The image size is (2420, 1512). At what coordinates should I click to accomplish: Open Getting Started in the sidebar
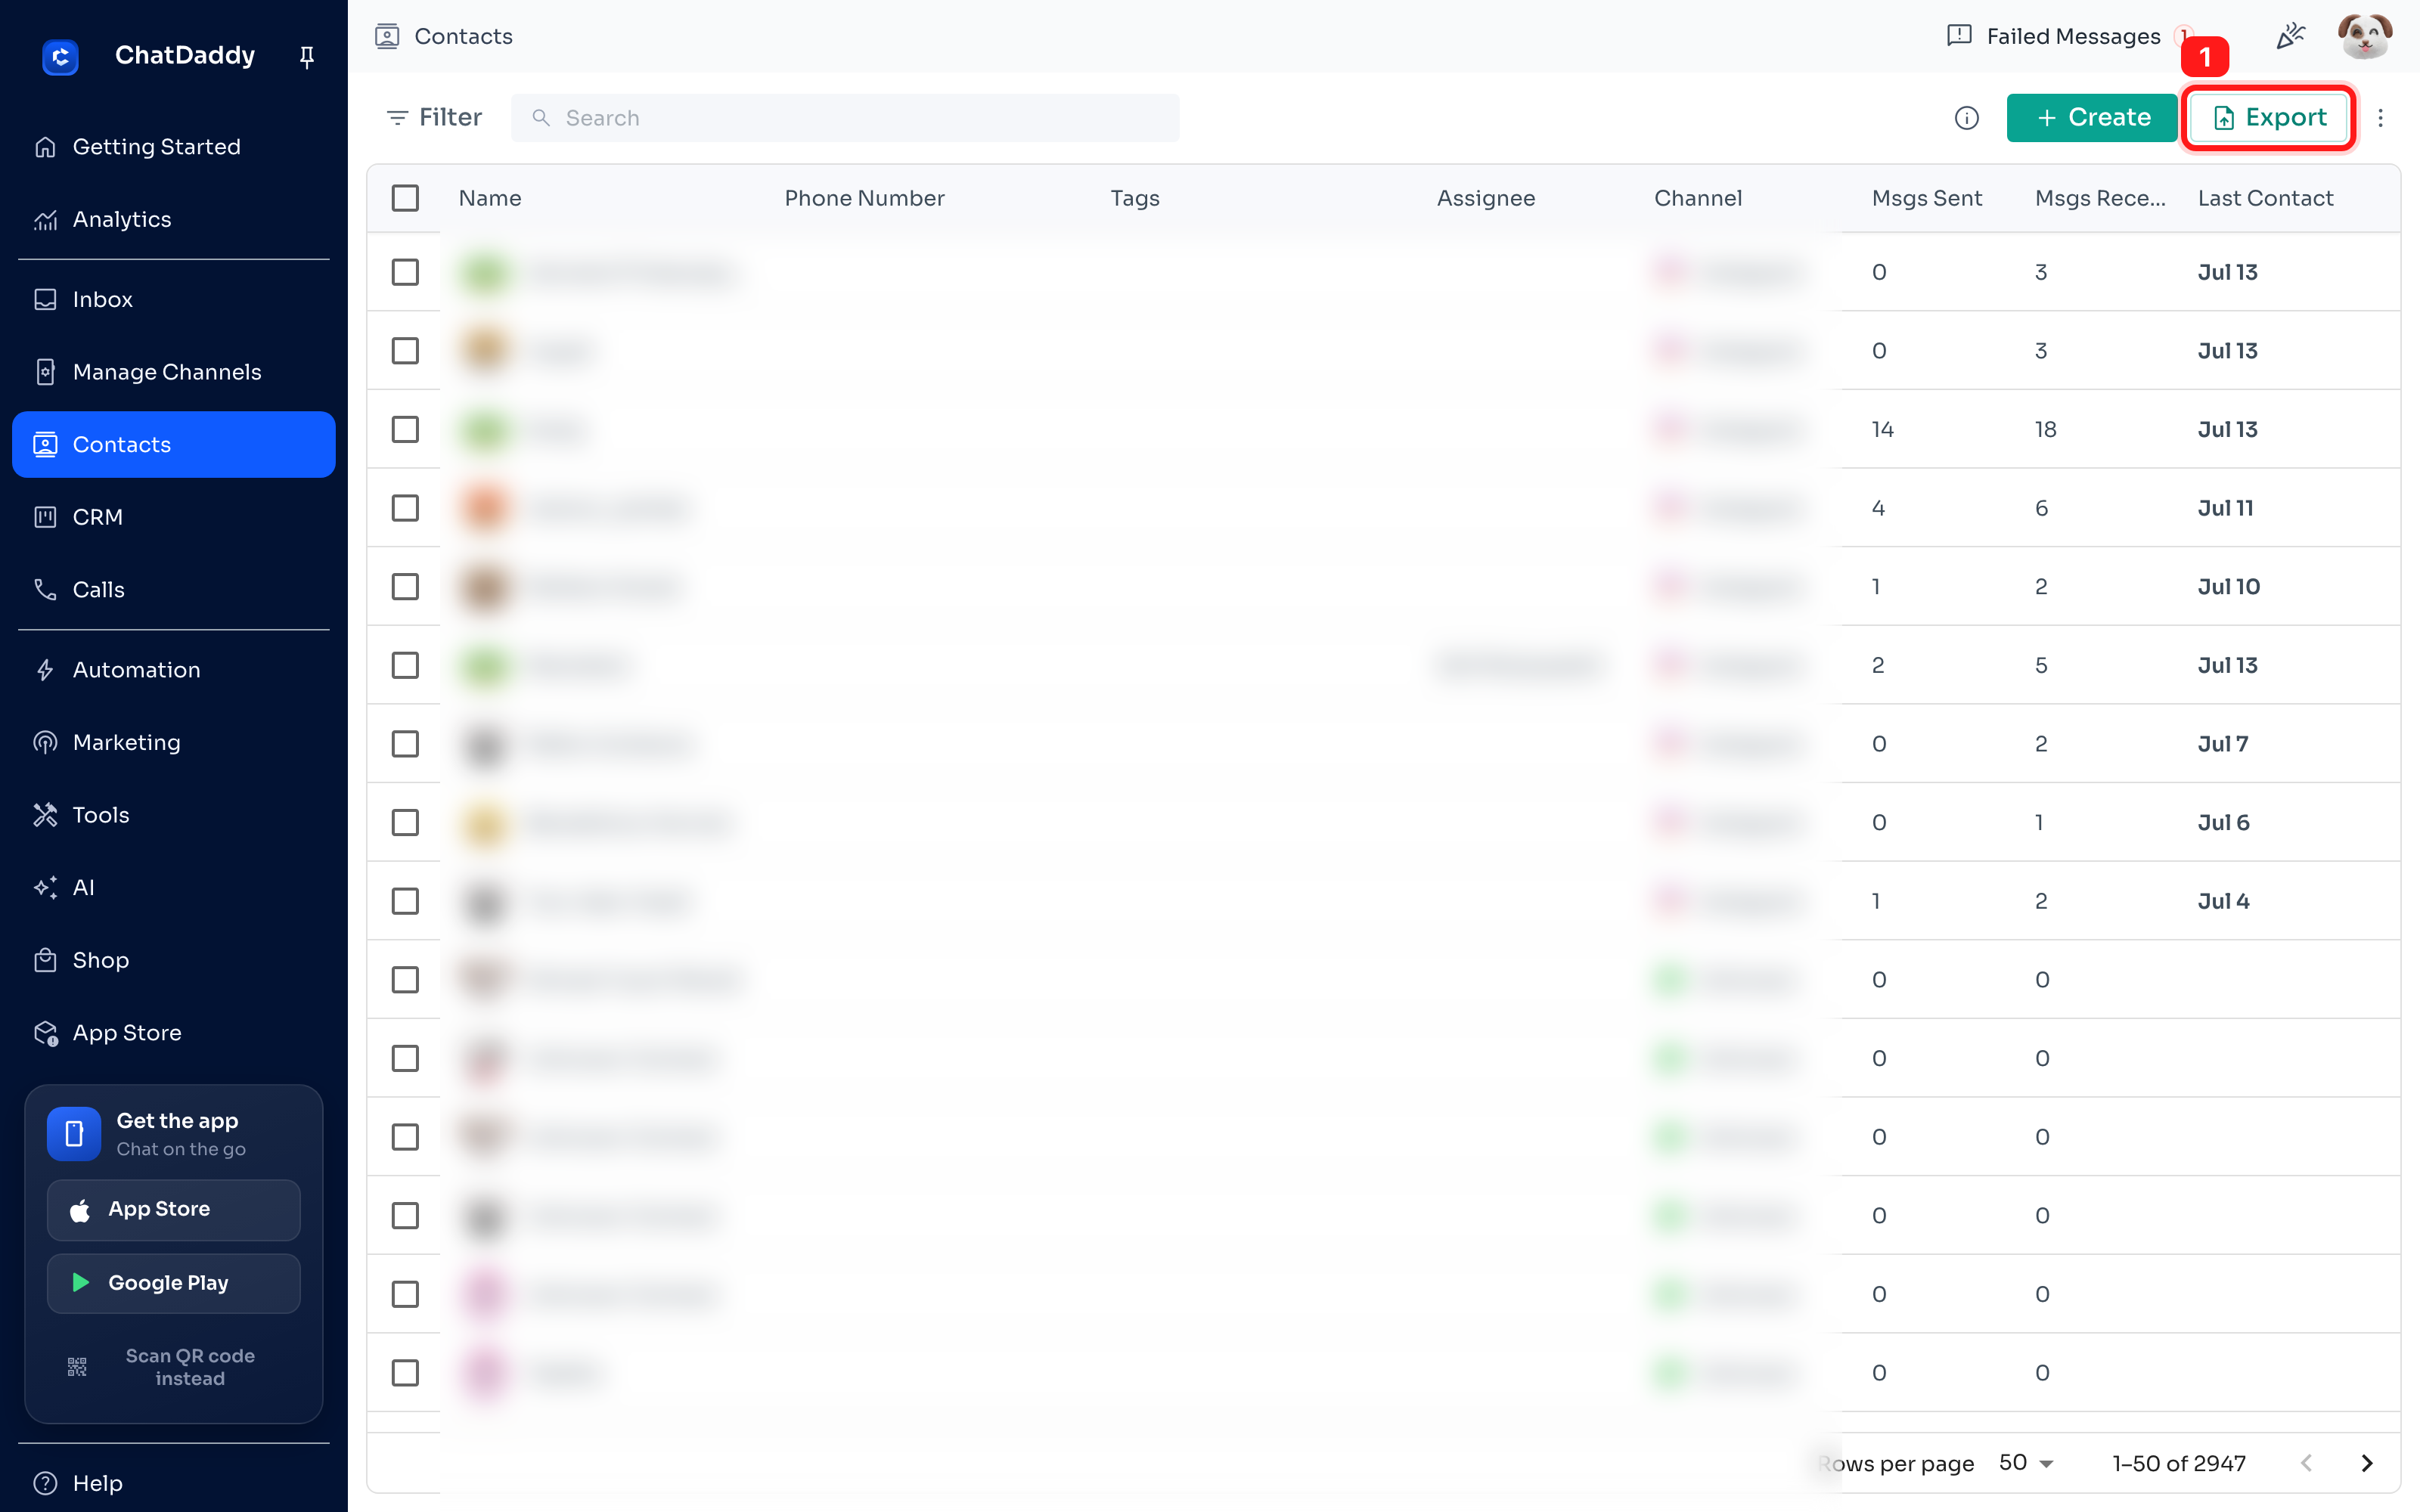click(174, 147)
